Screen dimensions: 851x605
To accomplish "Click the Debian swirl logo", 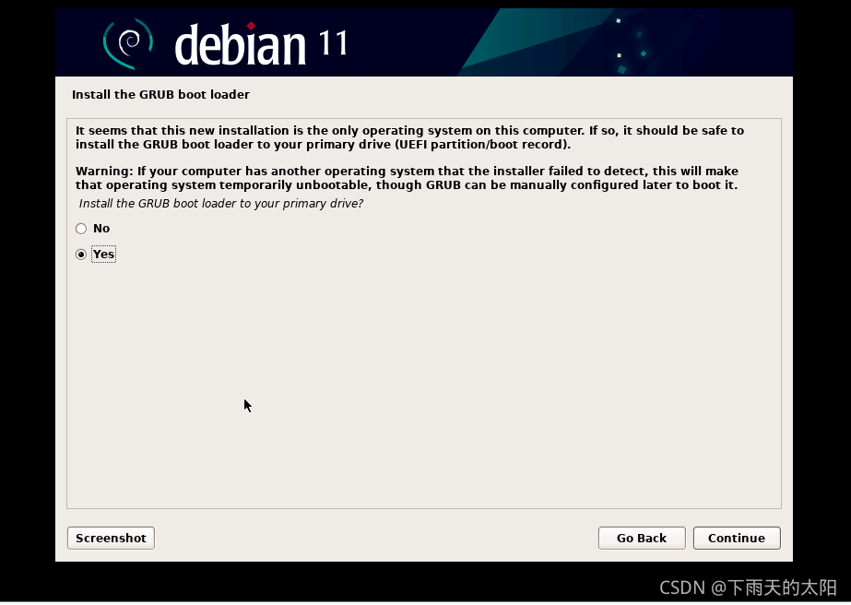I will tap(127, 42).
